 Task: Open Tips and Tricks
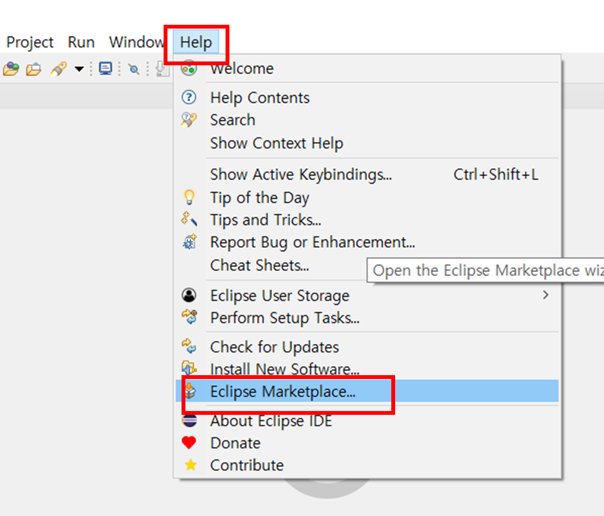[x=367, y=220]
